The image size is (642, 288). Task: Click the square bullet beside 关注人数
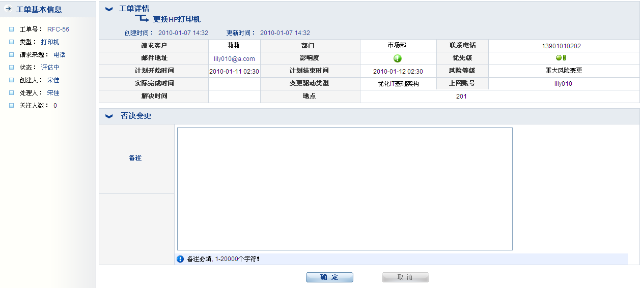(12, 106)
